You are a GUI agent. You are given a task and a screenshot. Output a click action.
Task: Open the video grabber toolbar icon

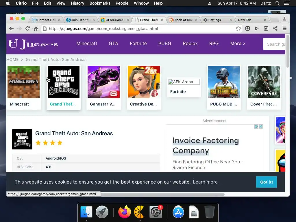(x=266, y=29)
